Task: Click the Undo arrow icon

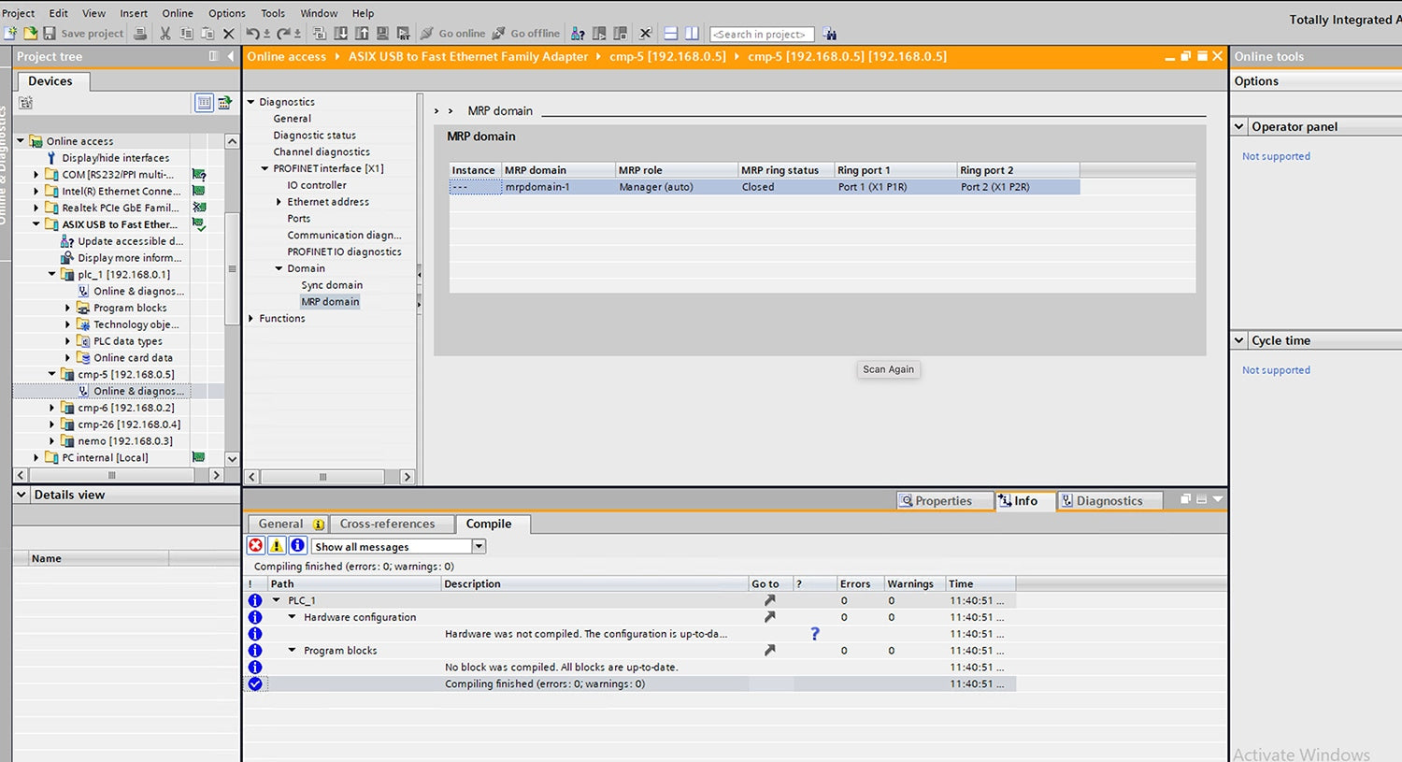Action: click(252, 34)
